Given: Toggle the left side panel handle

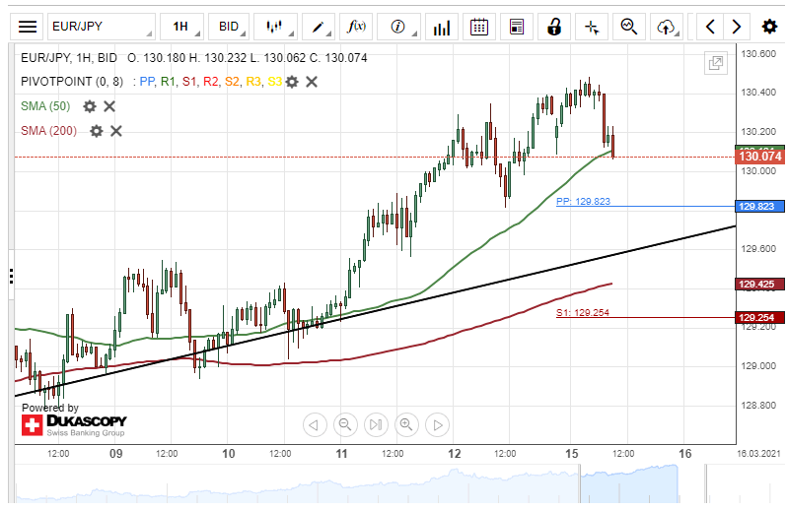Looking at the screenshot, I should 11,276.
